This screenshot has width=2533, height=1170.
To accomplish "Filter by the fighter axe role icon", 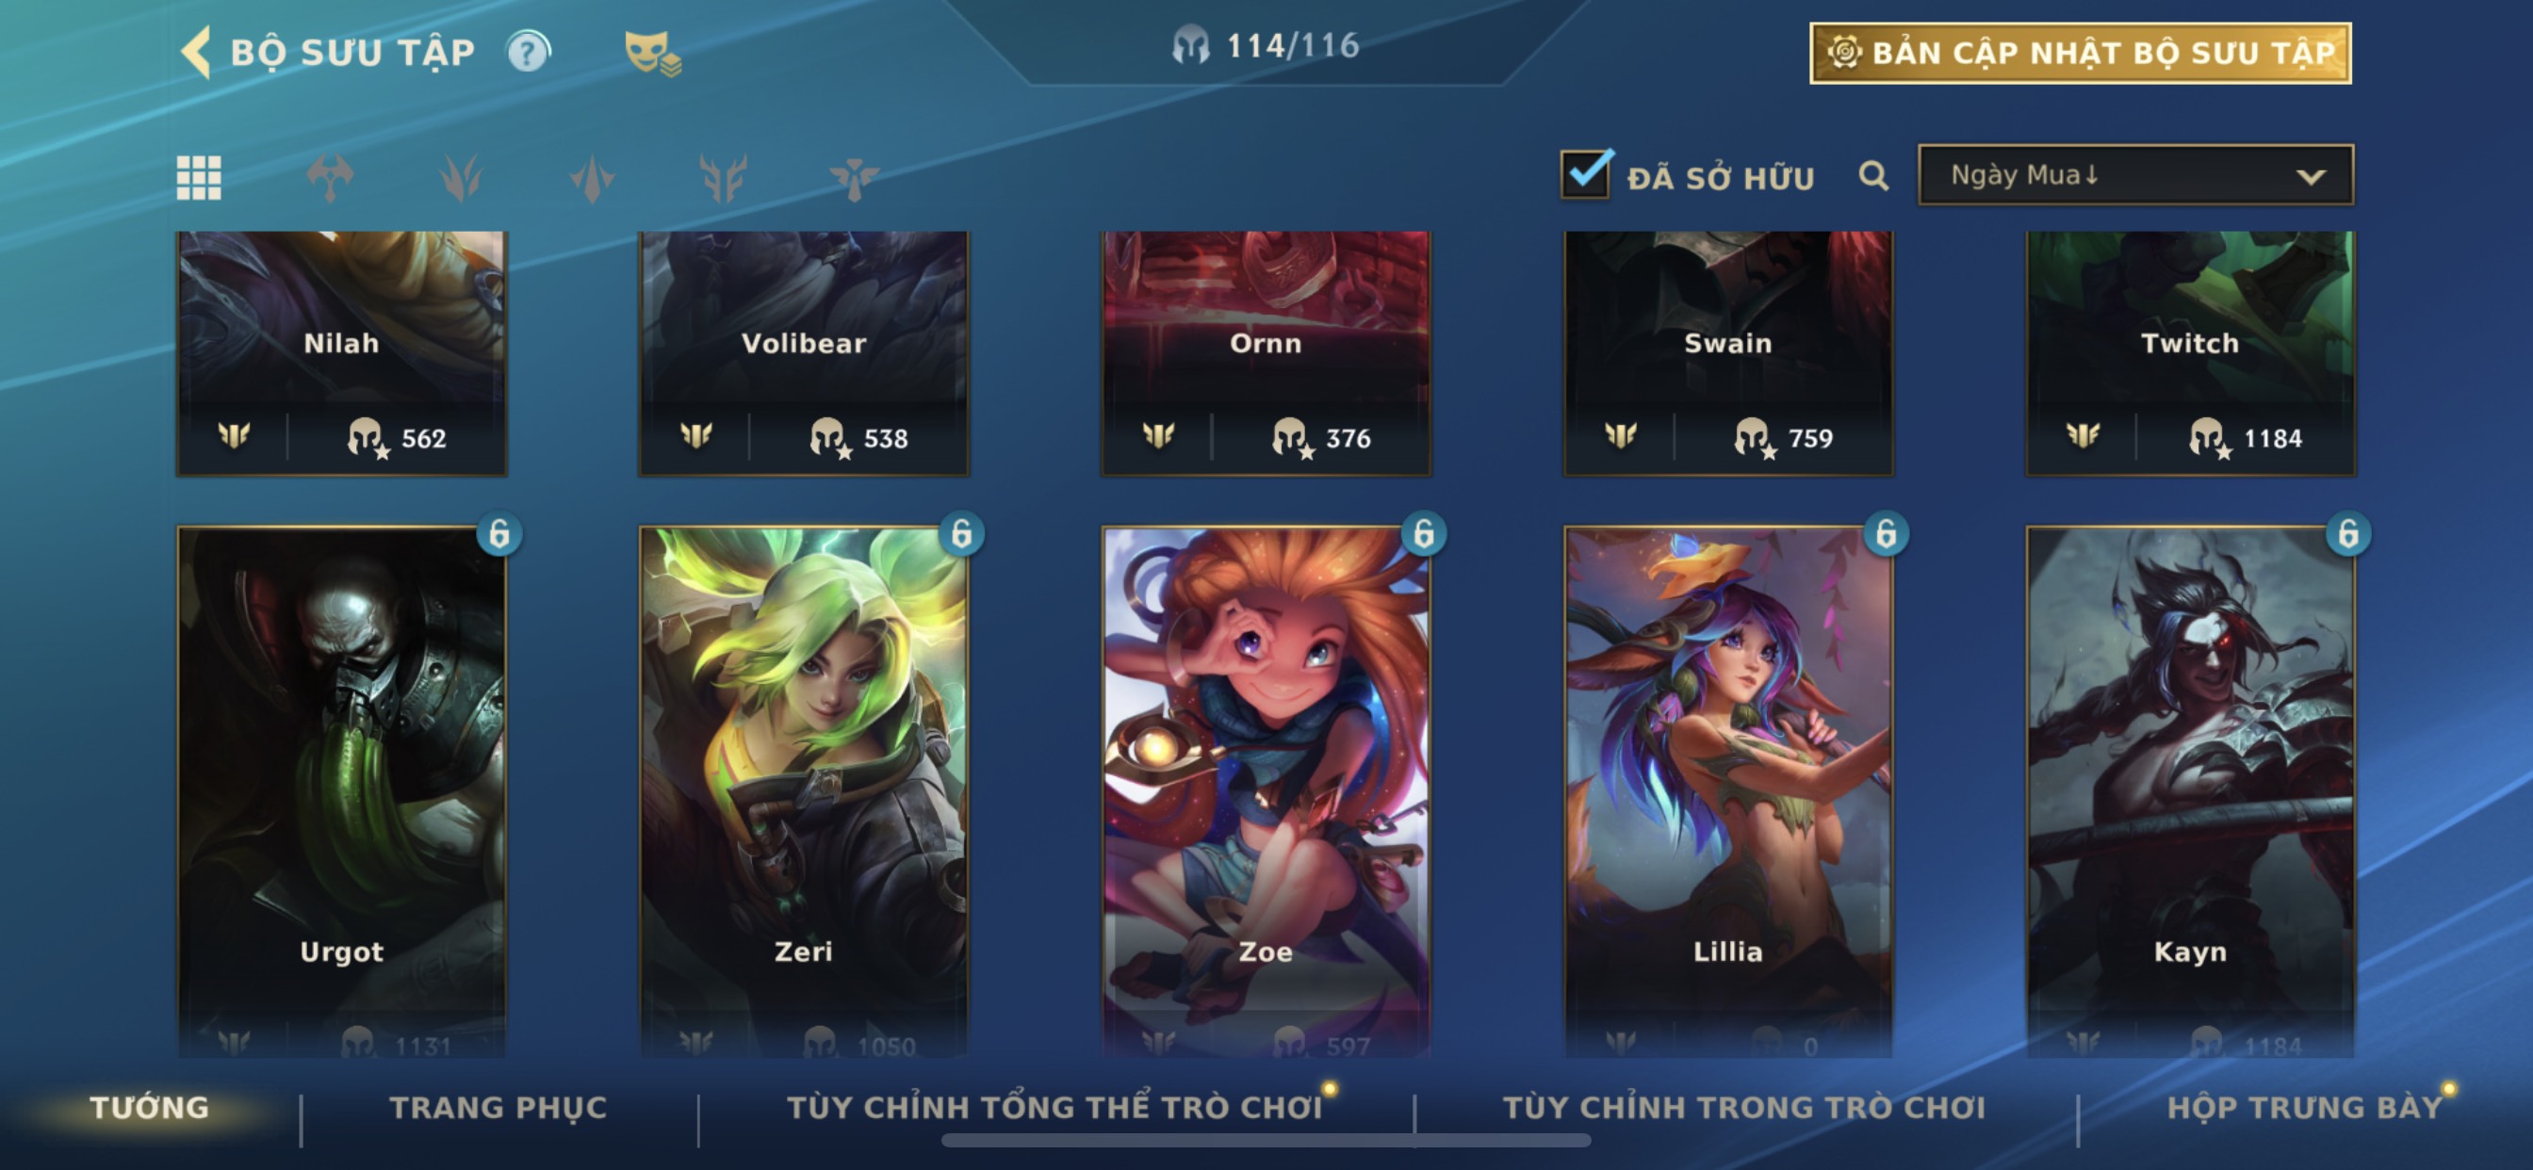I will [x=330, y=178].
